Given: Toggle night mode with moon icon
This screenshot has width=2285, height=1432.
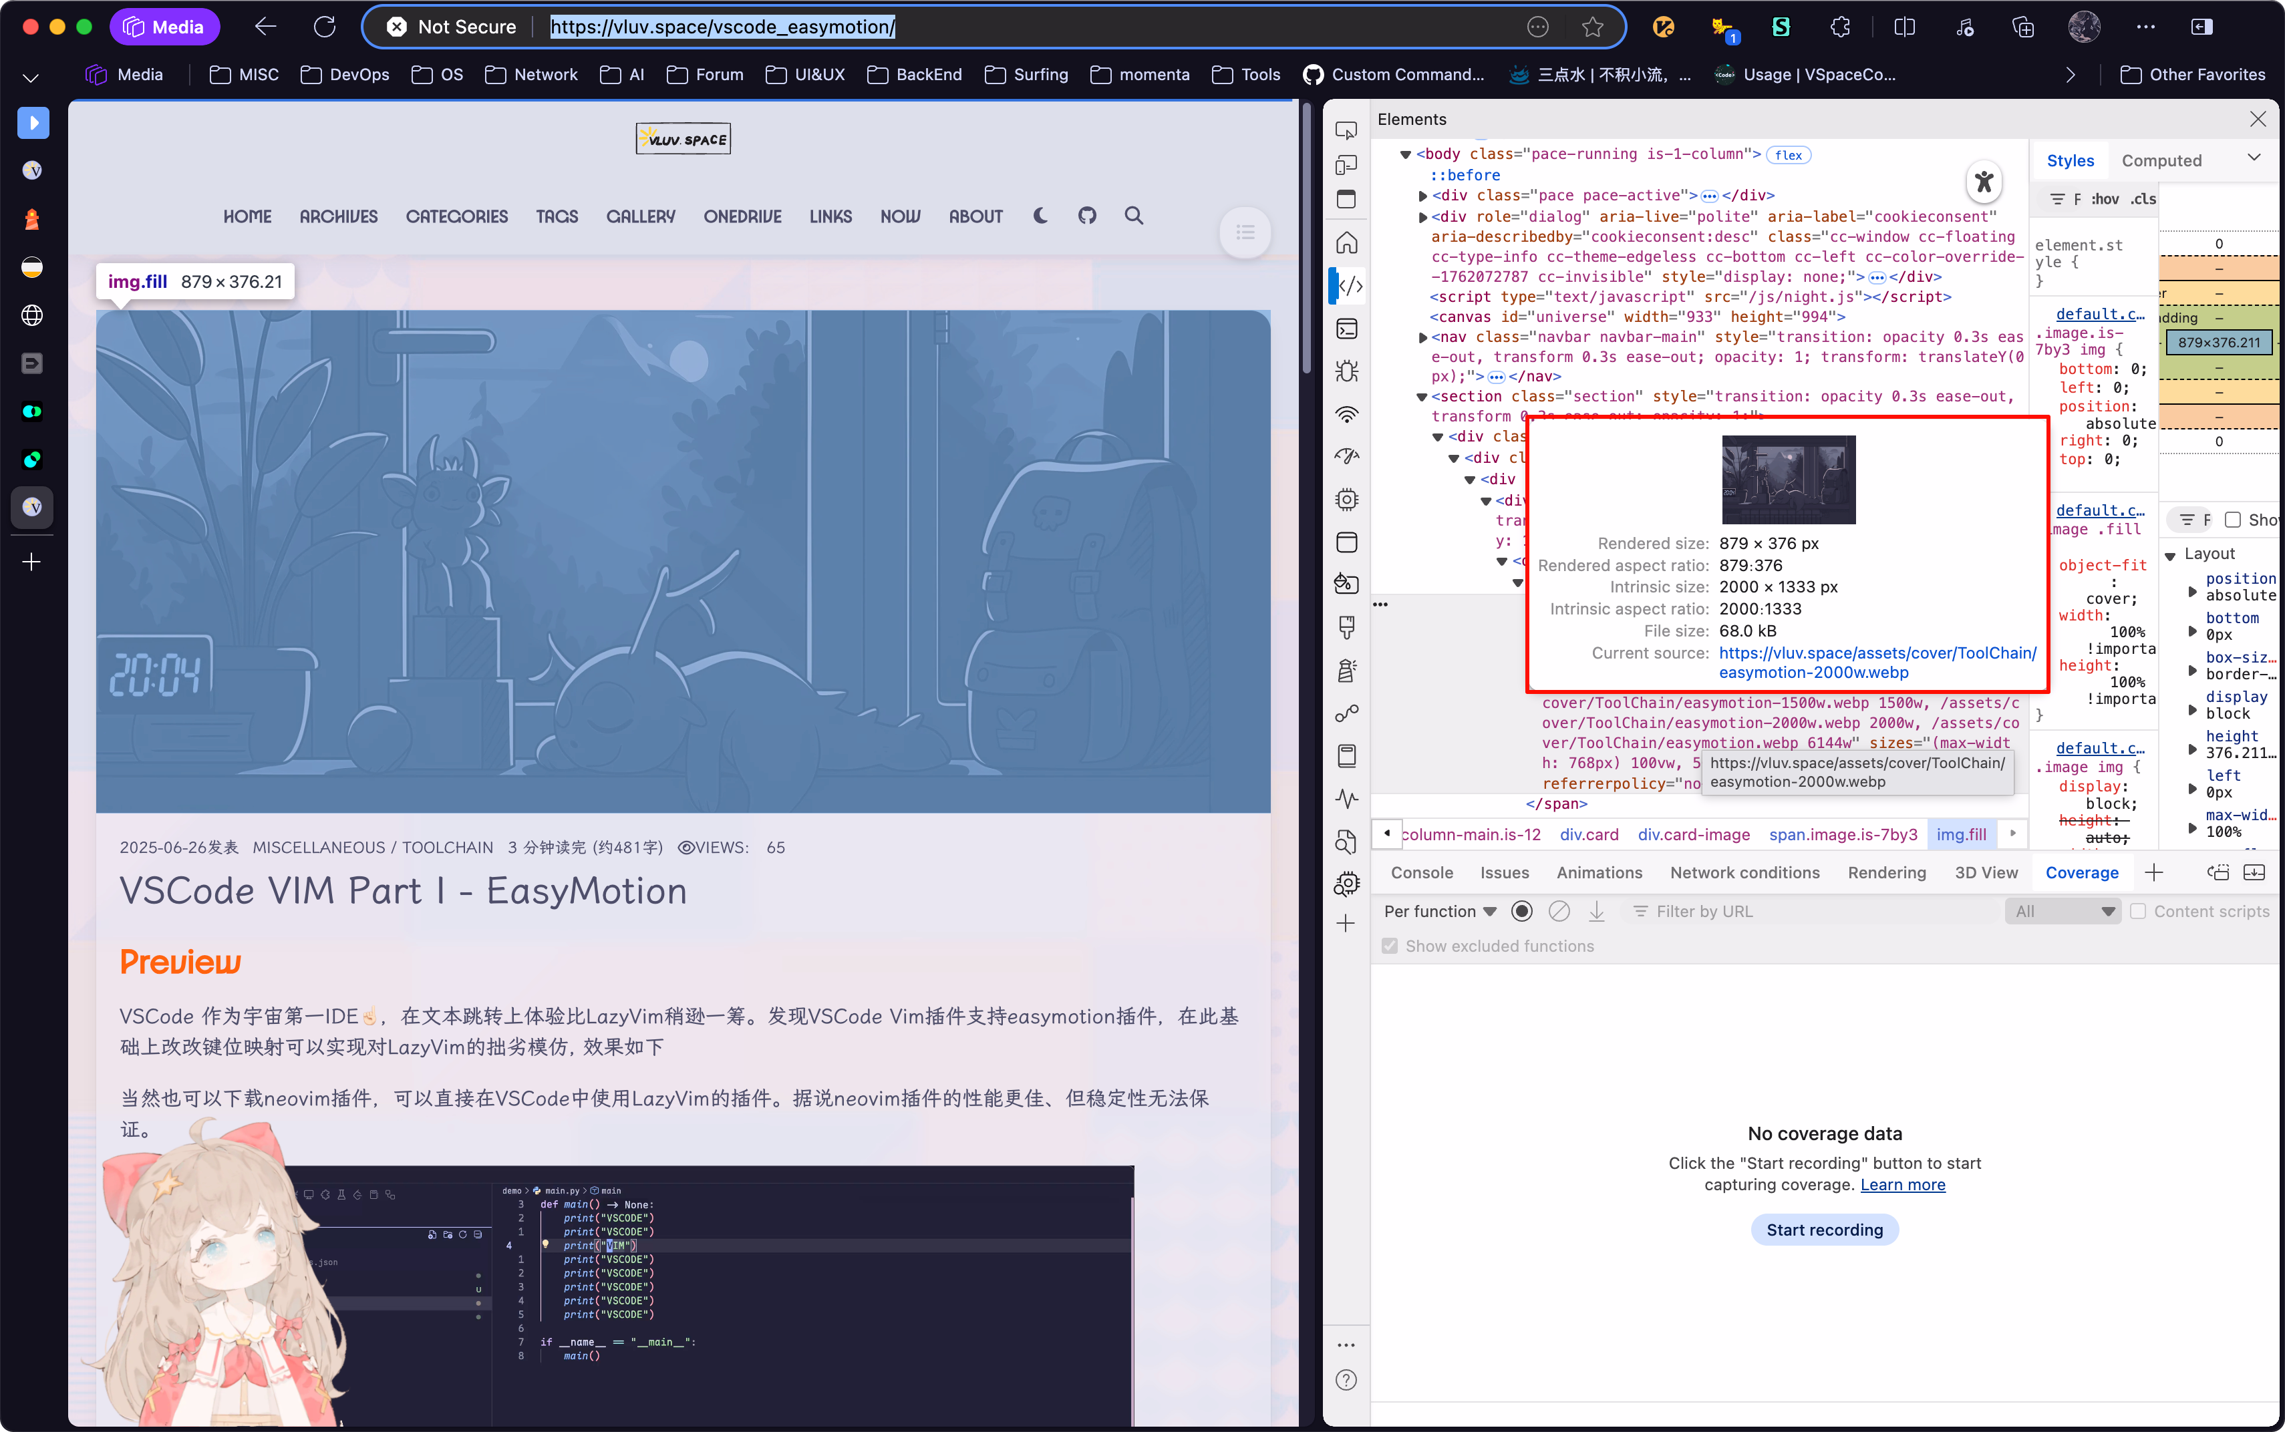Looking at the screenshot, I should [1040, 216].
